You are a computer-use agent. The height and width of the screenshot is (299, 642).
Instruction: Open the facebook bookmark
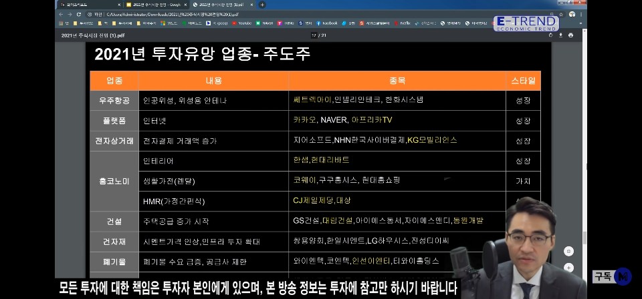click(327, 23)
